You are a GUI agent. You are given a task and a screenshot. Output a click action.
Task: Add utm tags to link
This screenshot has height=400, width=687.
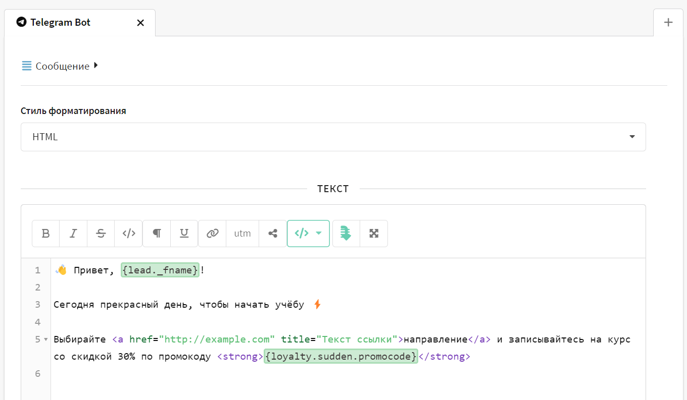[x=242, y=234]
